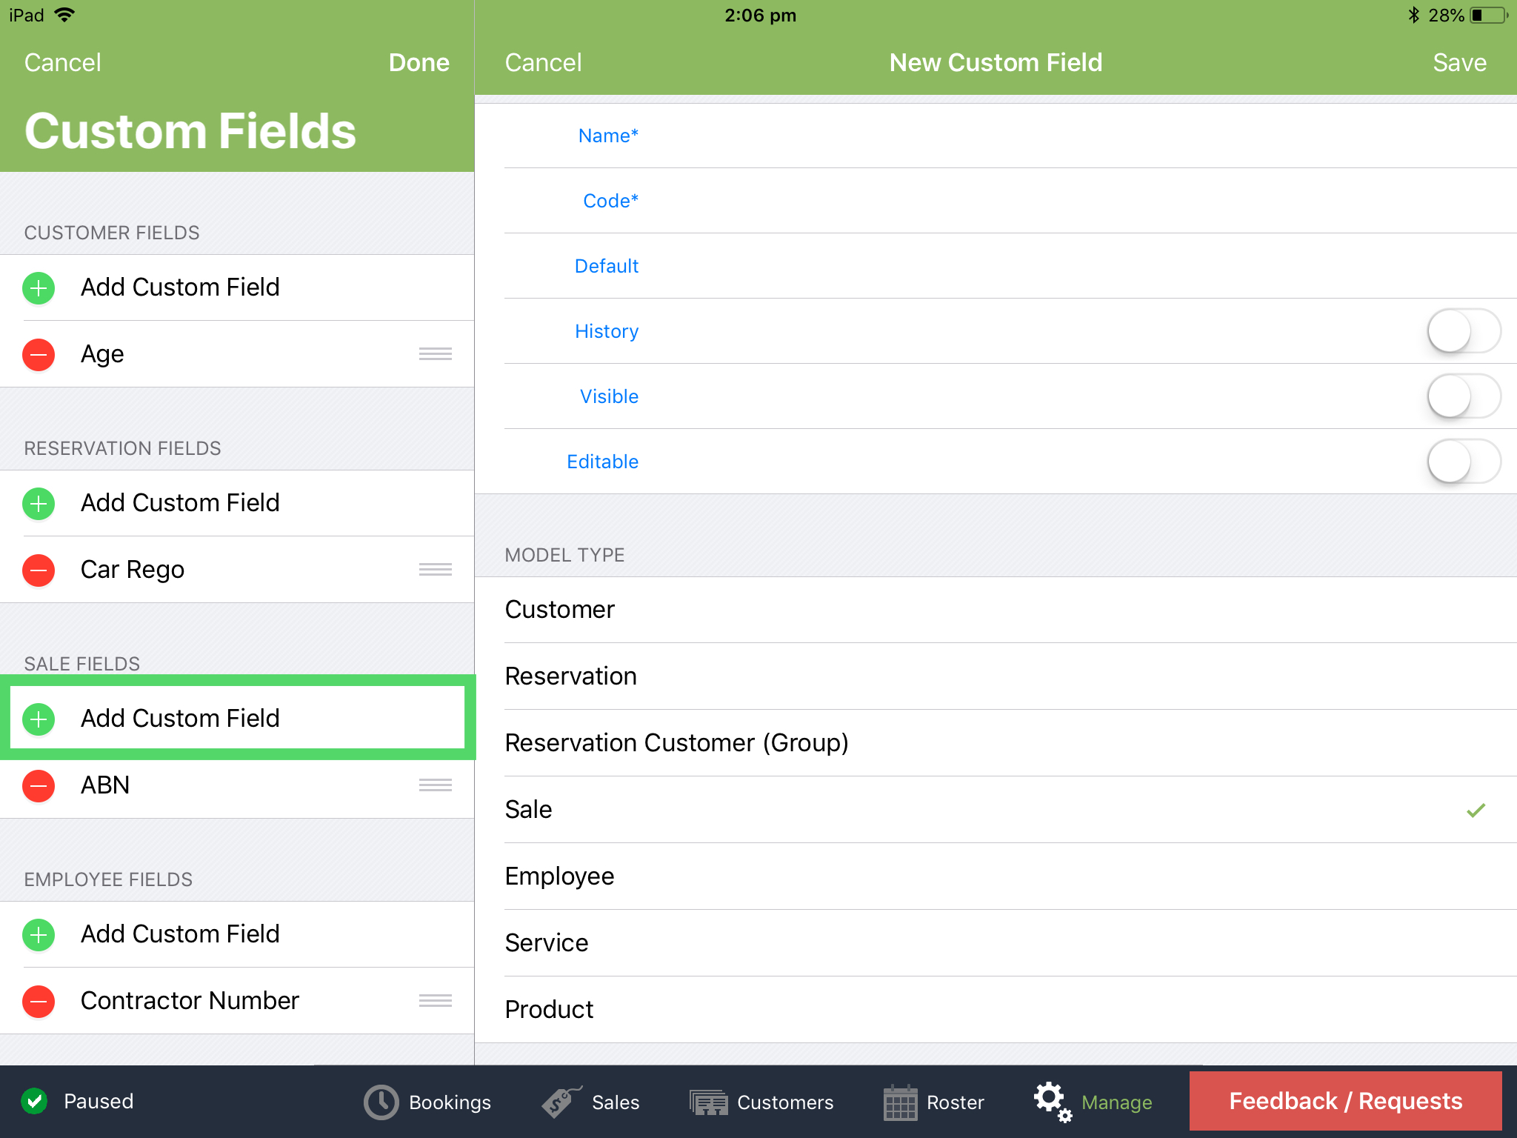This screenshot has width=1517, height=1138.
Task: Tap the Sales price tag icon
Action: click(561, 1102)
